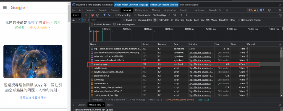The width and height of the screenshot is (283, 111).
Task: Open the drawer three-dot menu
Action: 74,105
